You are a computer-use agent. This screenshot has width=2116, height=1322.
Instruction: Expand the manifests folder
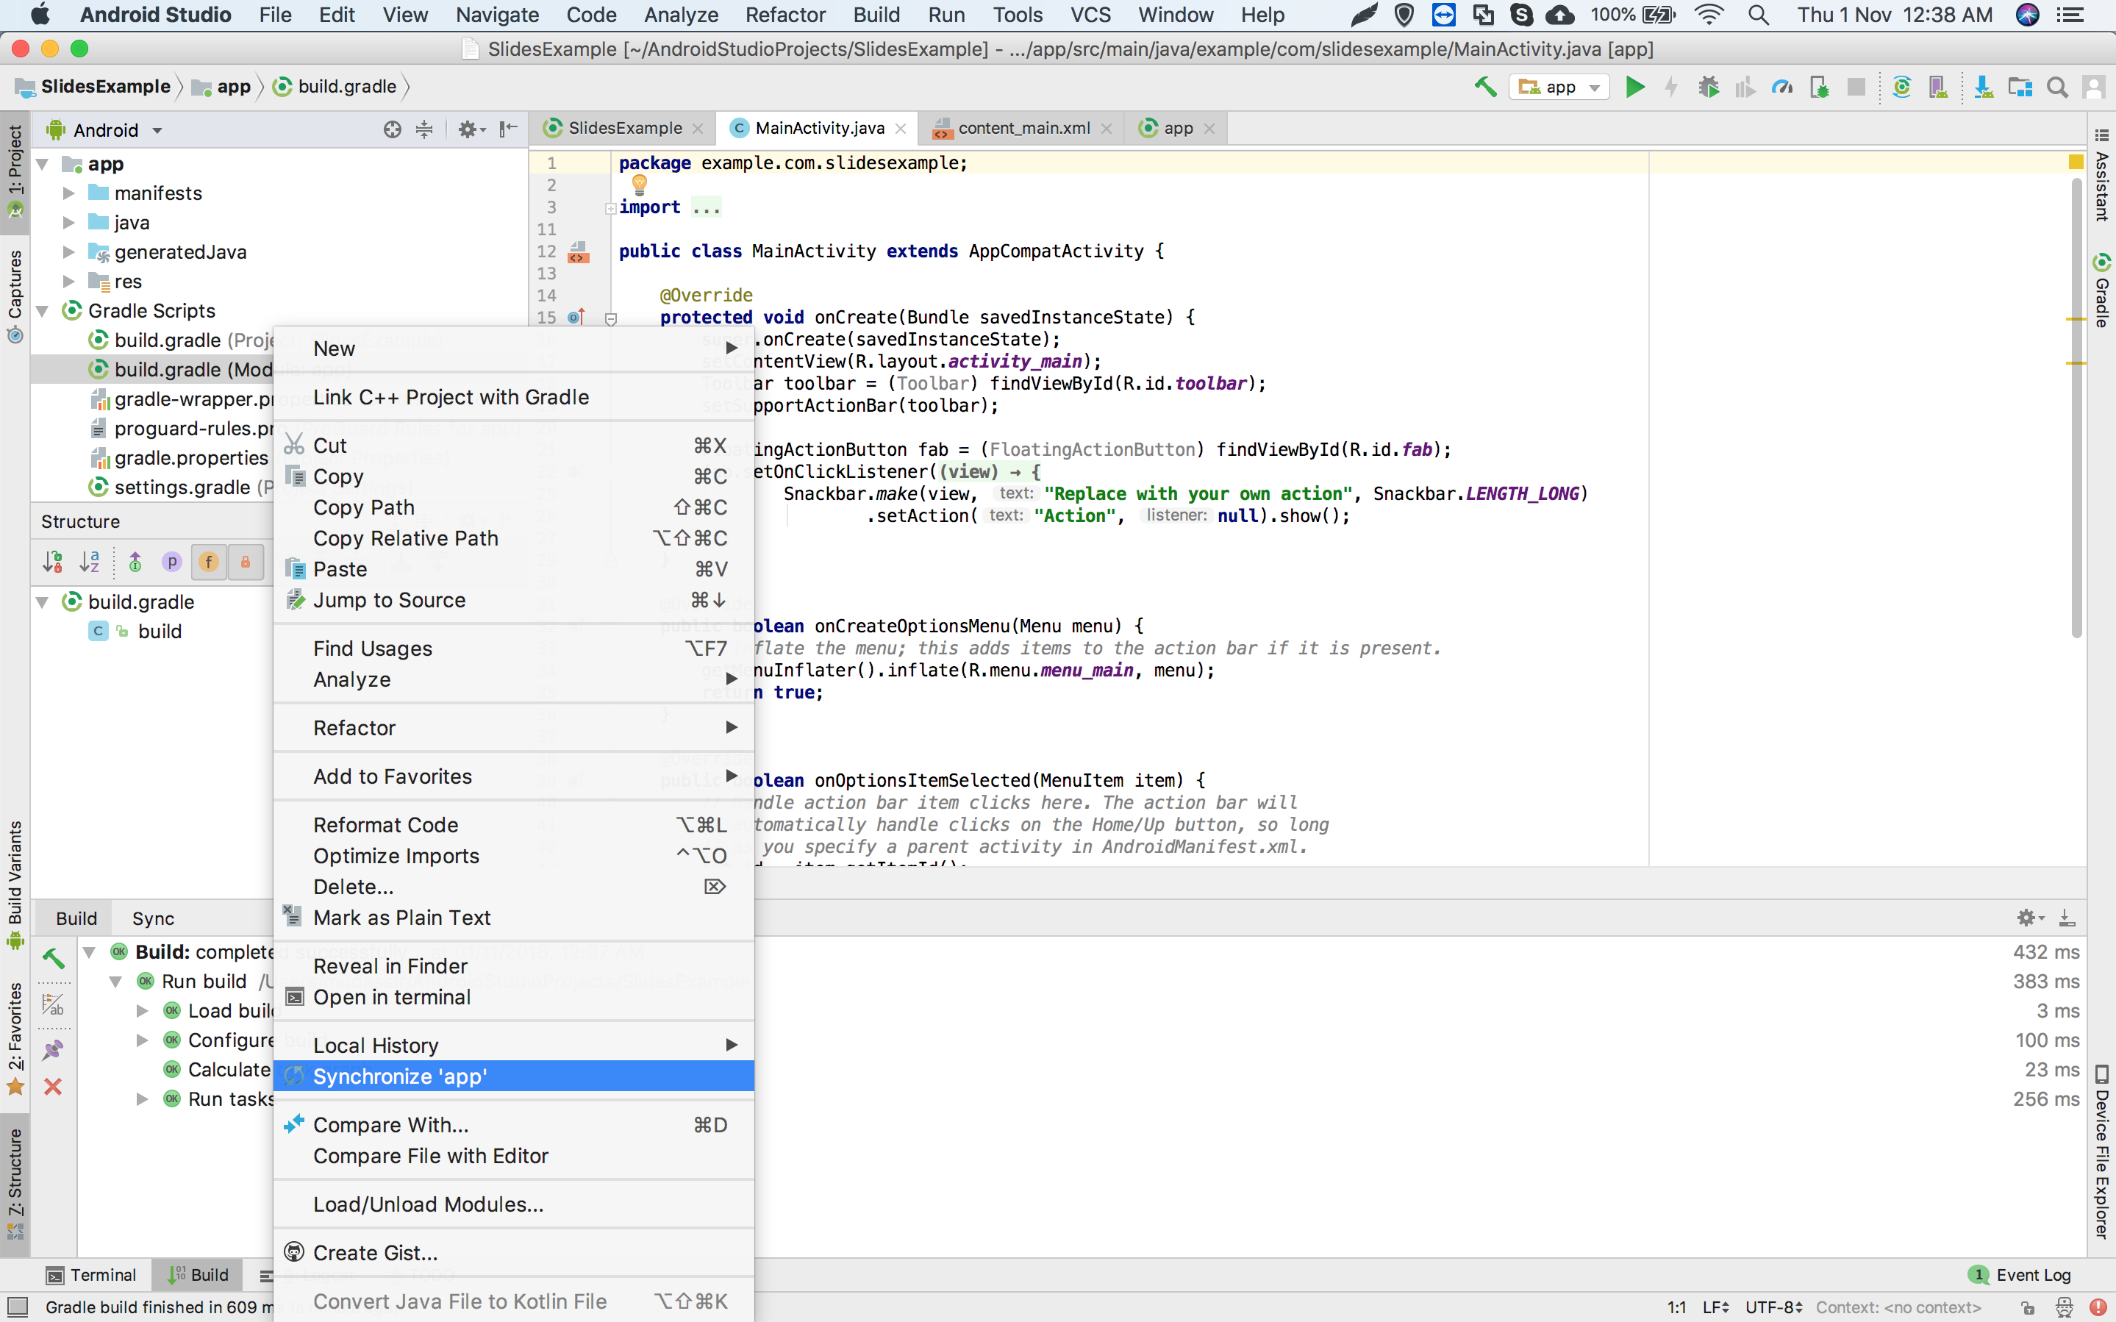click(68, 193)
